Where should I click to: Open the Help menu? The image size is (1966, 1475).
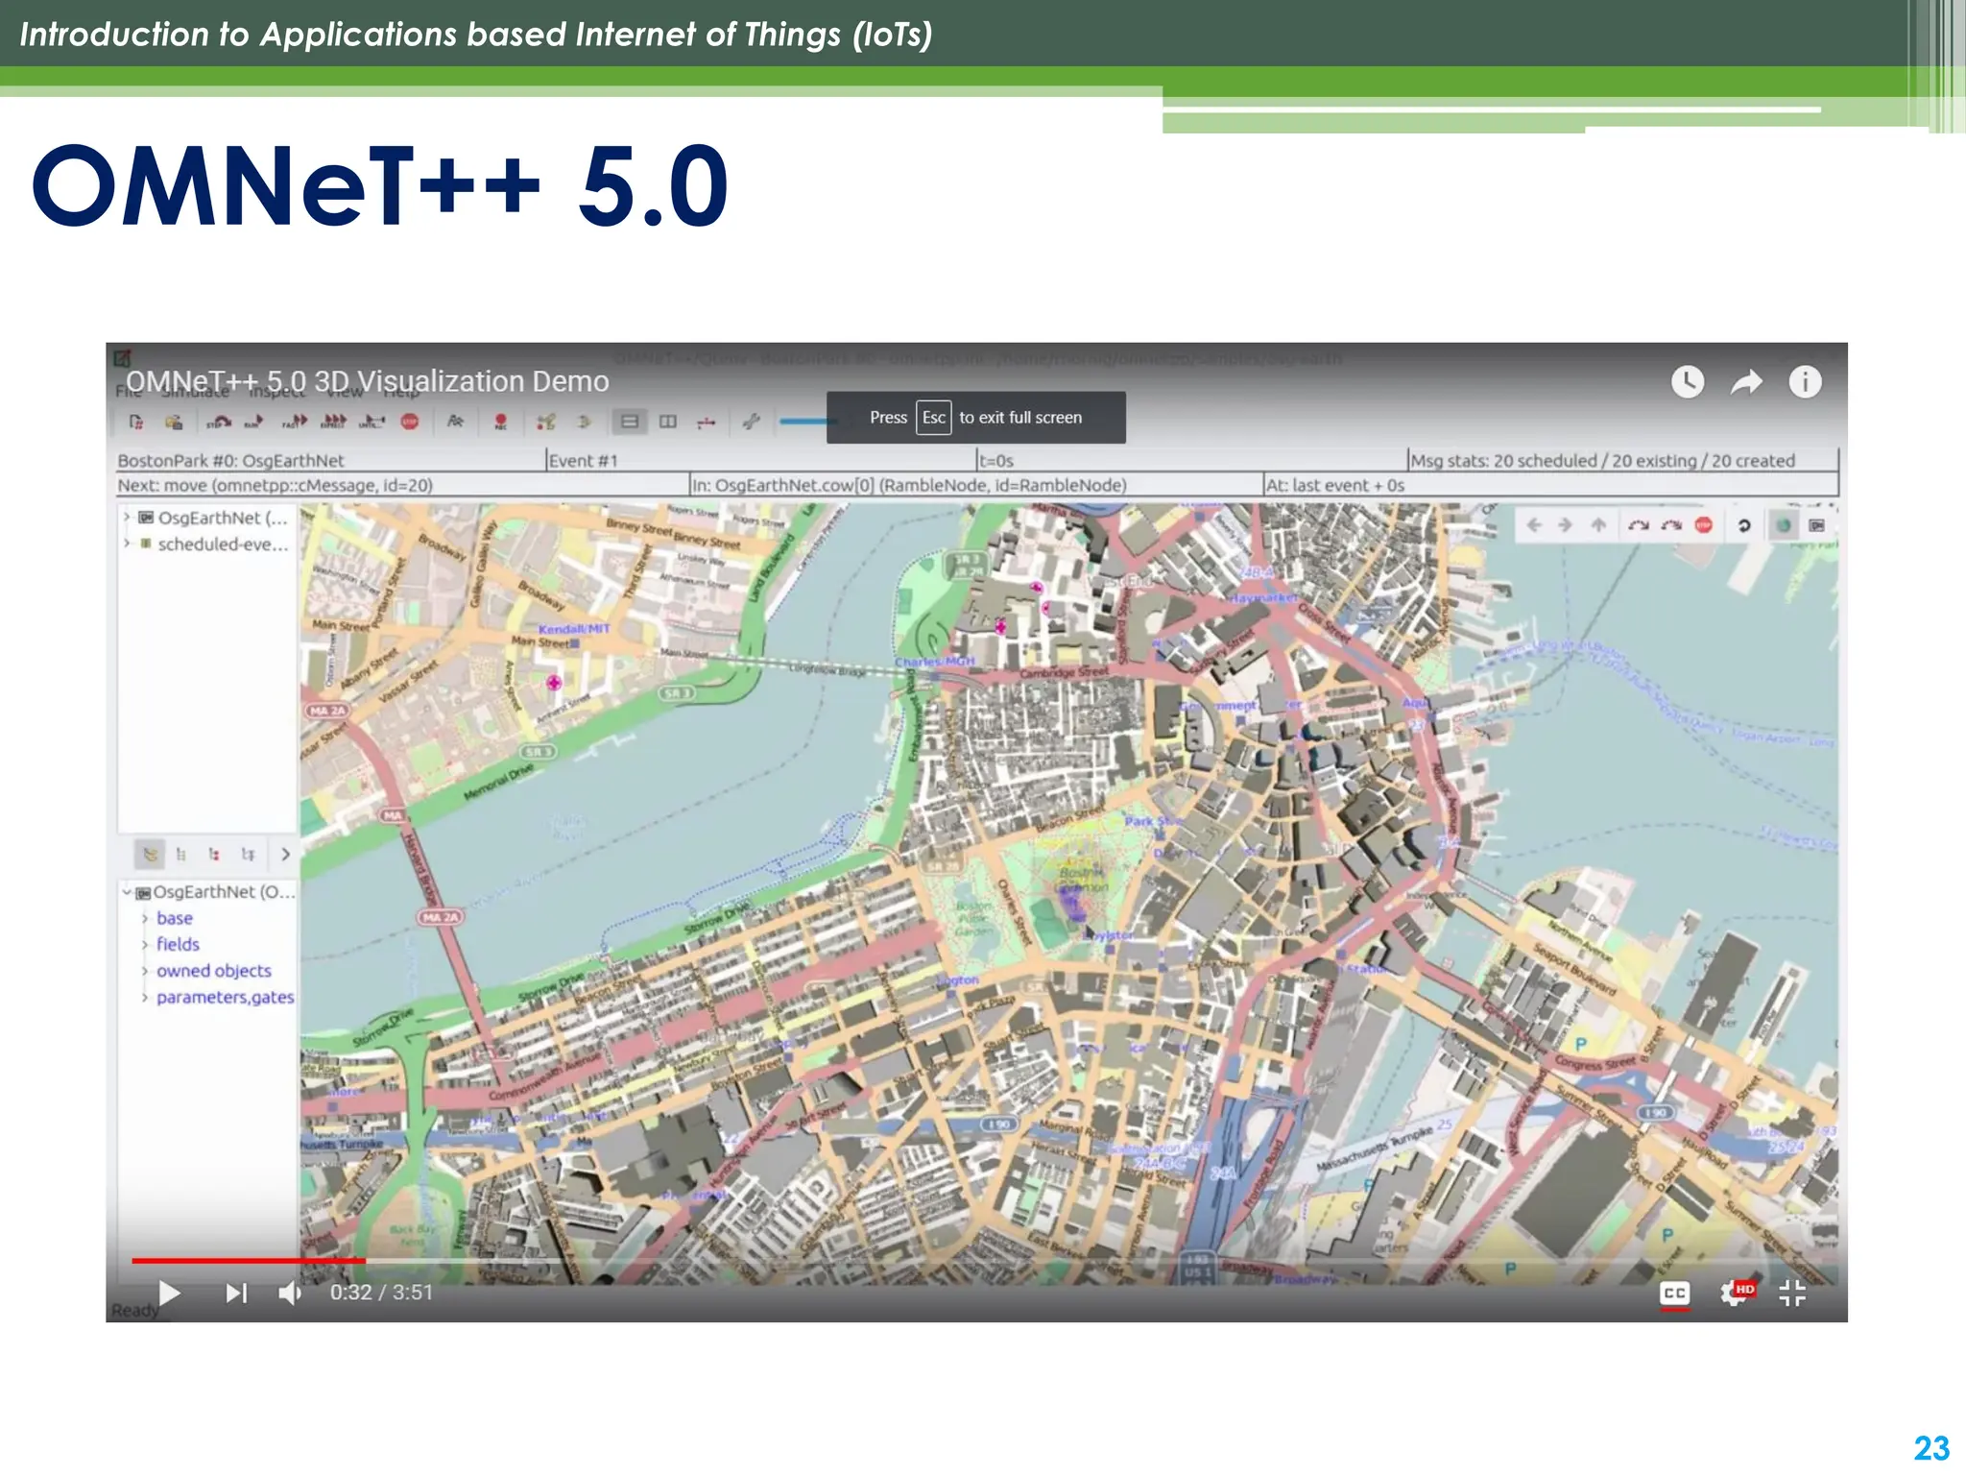point(401,391)
